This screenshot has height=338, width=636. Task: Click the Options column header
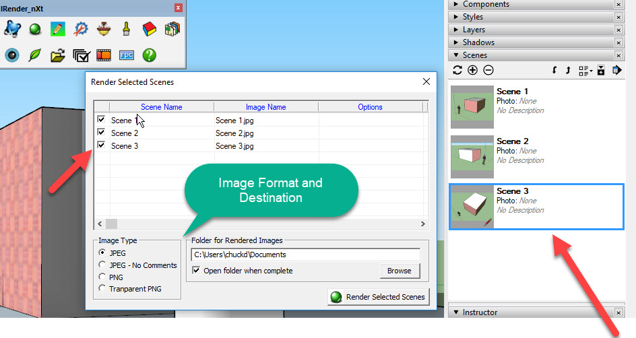(370, 107)
